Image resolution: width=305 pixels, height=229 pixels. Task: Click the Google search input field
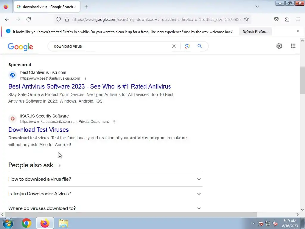point(111,46)
